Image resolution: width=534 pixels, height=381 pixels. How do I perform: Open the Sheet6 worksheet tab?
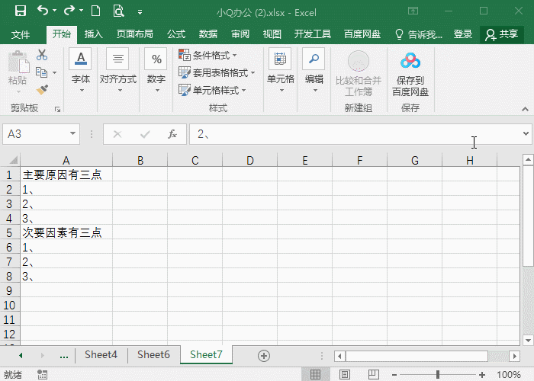(153, 355)
